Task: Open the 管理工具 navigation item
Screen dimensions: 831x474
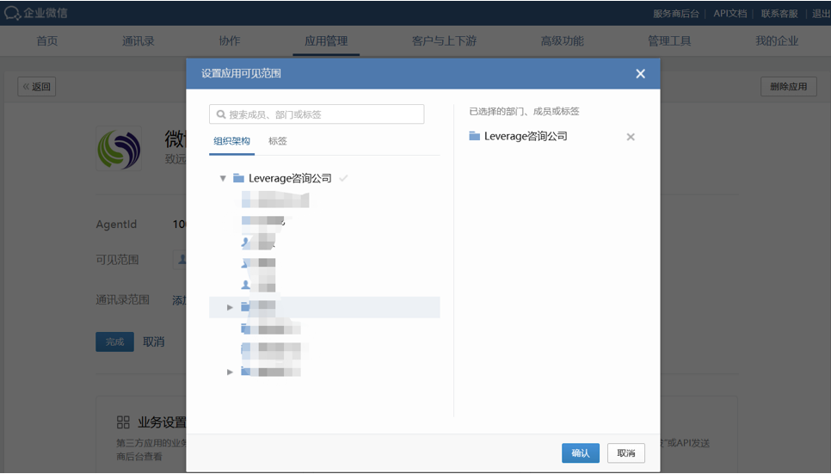Action: coord(669,40)
